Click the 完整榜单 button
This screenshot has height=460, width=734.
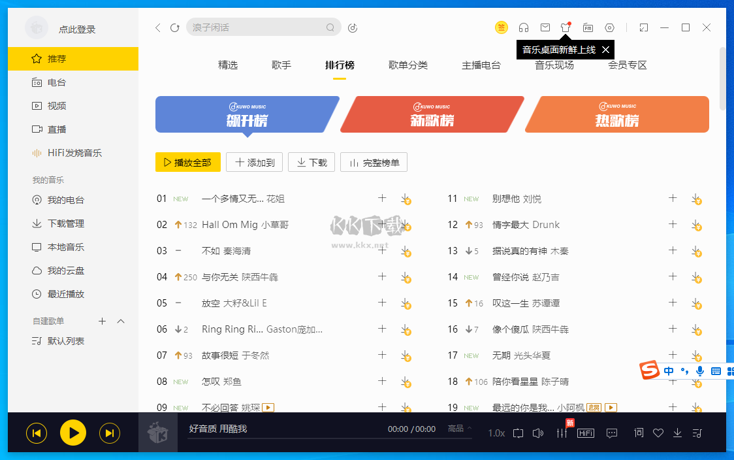click(374, 162)
